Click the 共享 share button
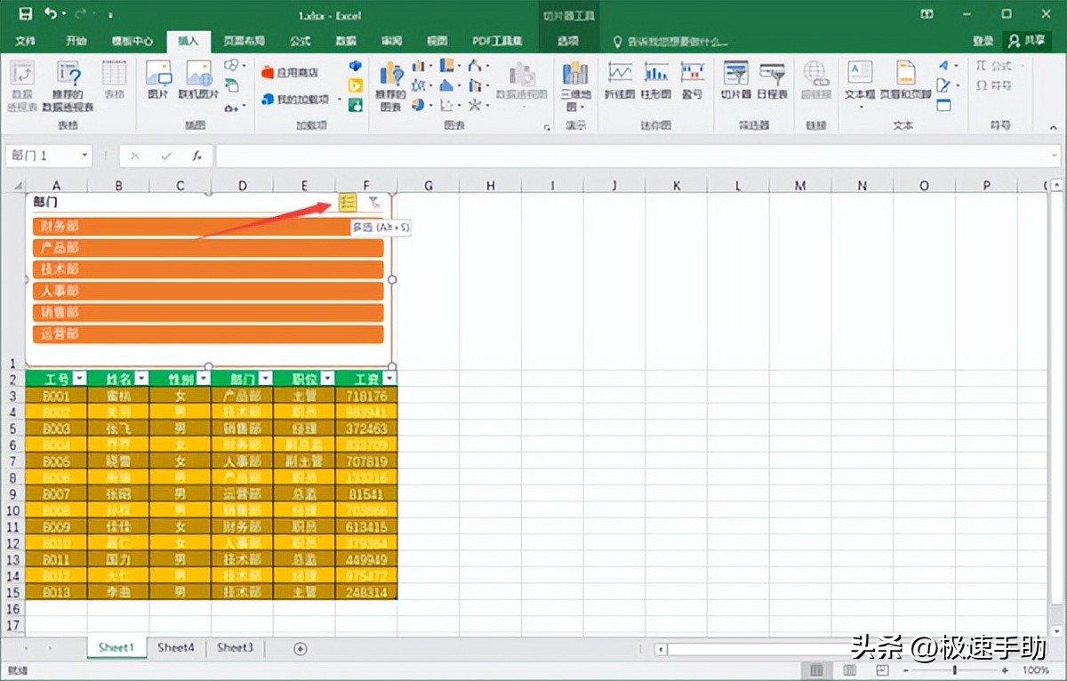Viewport: 1067px width, 681px height. click(1027, 41)
